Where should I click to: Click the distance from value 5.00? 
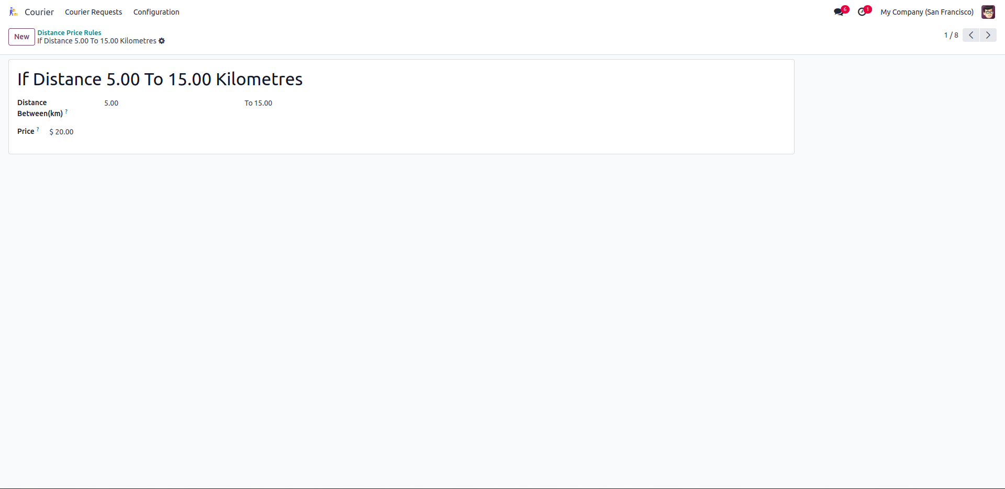(x=111, y=103)
